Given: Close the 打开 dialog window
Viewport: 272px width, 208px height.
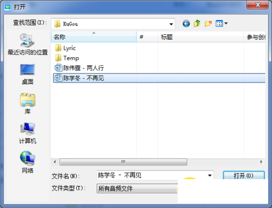Looking at the screenshot, I should point(257,5).
